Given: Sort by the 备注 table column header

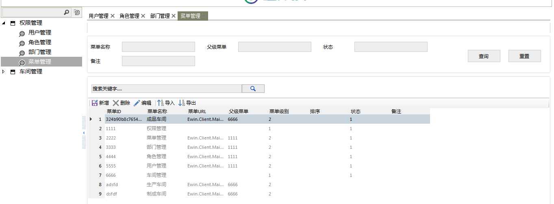Looking at the screenshot, I should tap(396, 111).
